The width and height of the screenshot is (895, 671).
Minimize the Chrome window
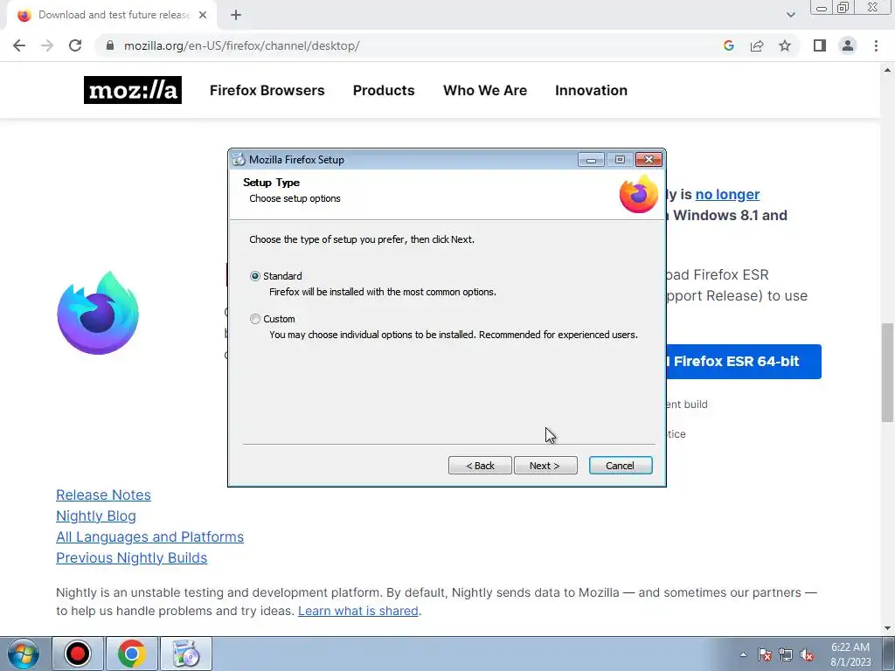pyautogui.click(x=822, y=7)
